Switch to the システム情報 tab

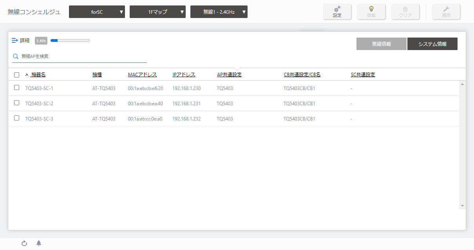(432, 44)
